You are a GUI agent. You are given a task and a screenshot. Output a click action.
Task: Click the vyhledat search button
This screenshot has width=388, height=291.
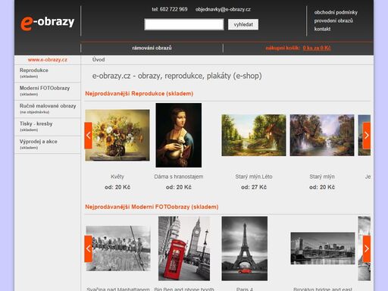(243, 24)
